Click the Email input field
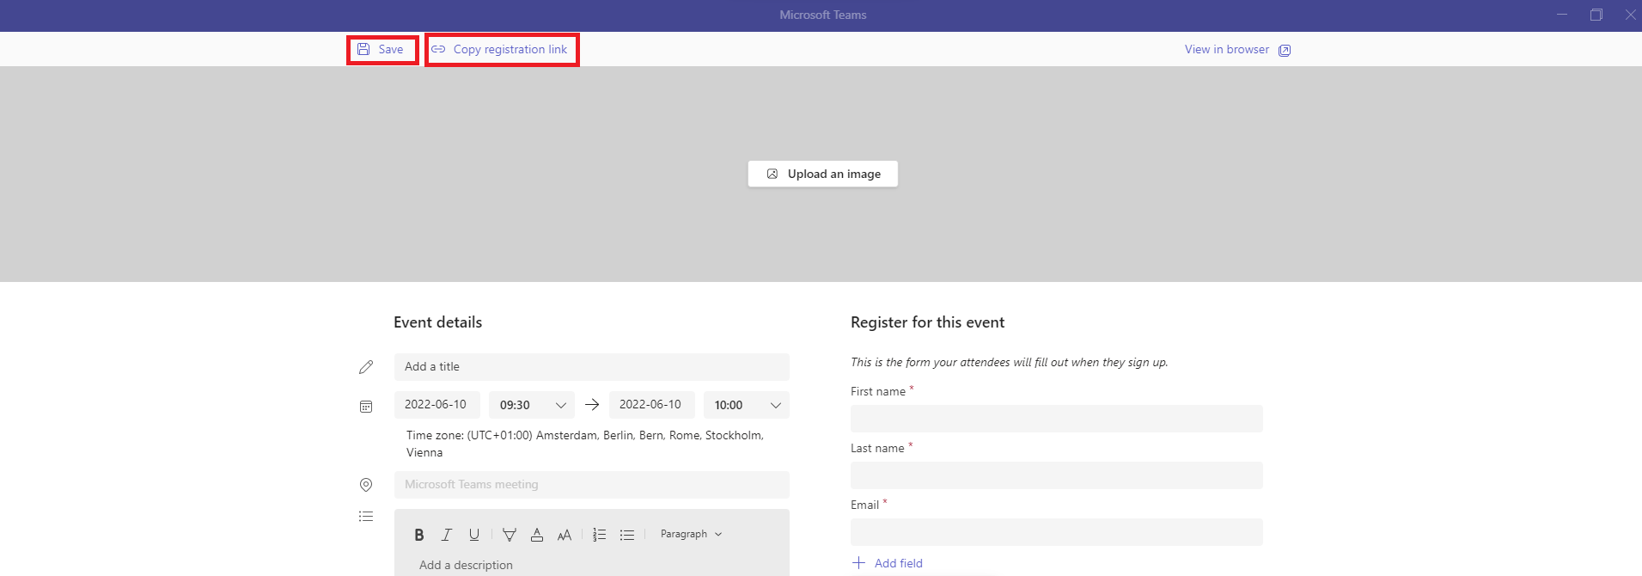This screenshot has width=1642, height=576. point(1057,532)
